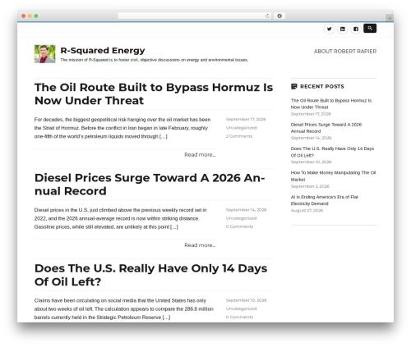Open 14 Days Of Oil Left article headline
411x347 pixels.
(150, 275)
